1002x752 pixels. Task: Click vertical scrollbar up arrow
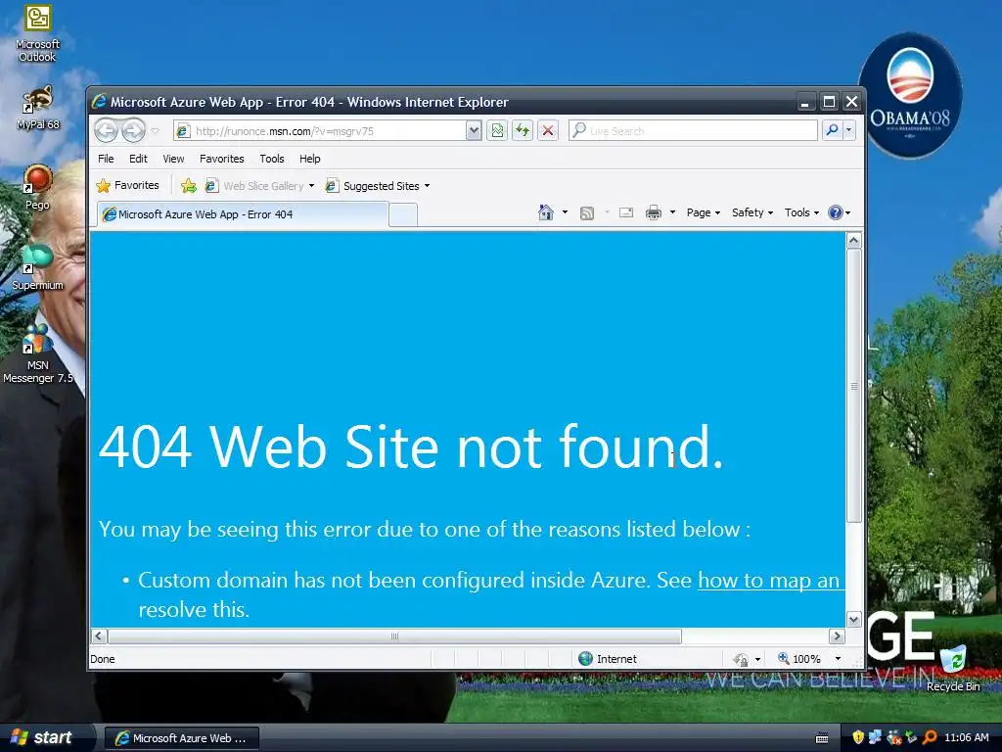coord(853,241)
